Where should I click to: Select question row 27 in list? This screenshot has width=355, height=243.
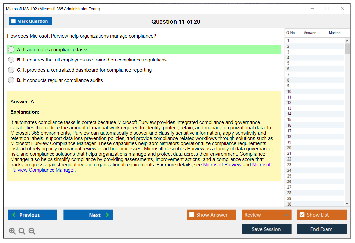(x=314, y=187)
